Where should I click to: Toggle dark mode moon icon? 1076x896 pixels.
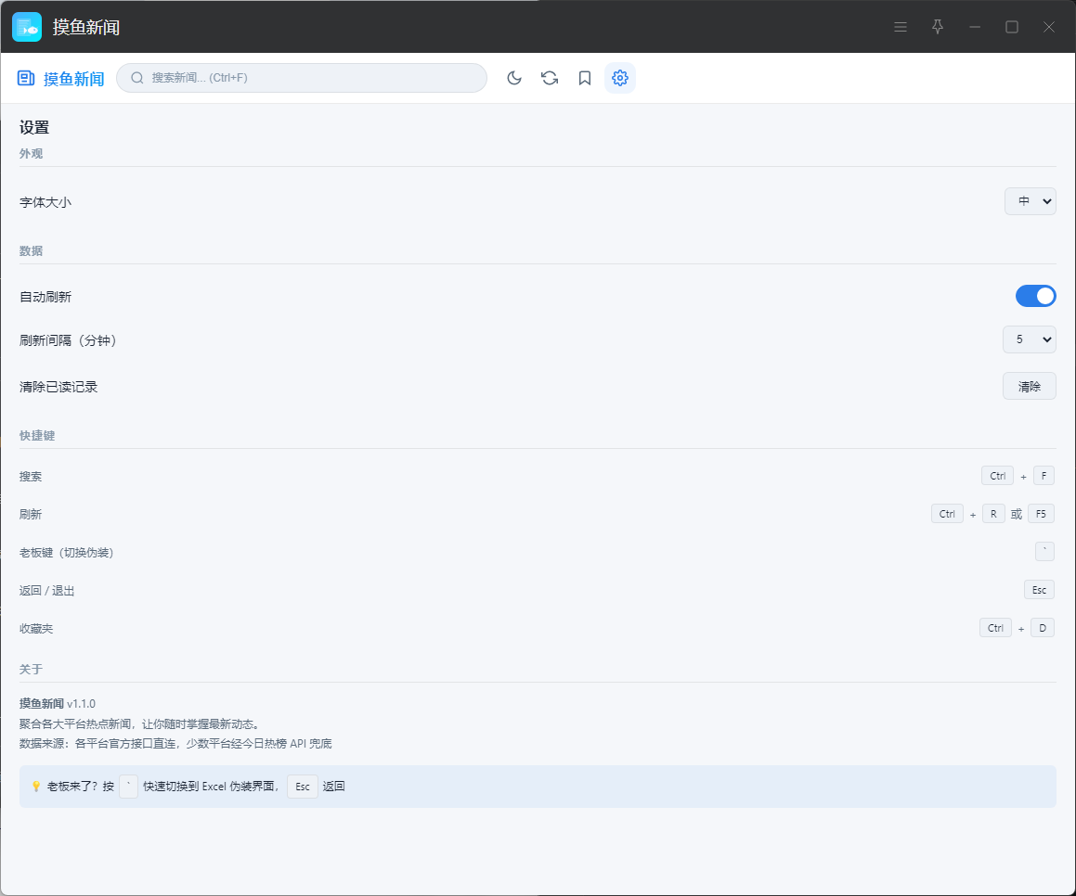[514, 78]
